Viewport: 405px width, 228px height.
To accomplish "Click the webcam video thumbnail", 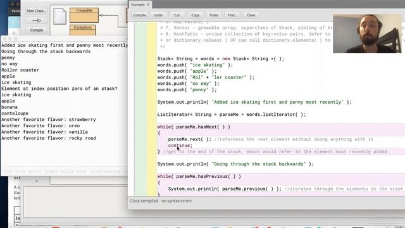I will [x=367, y=34].
